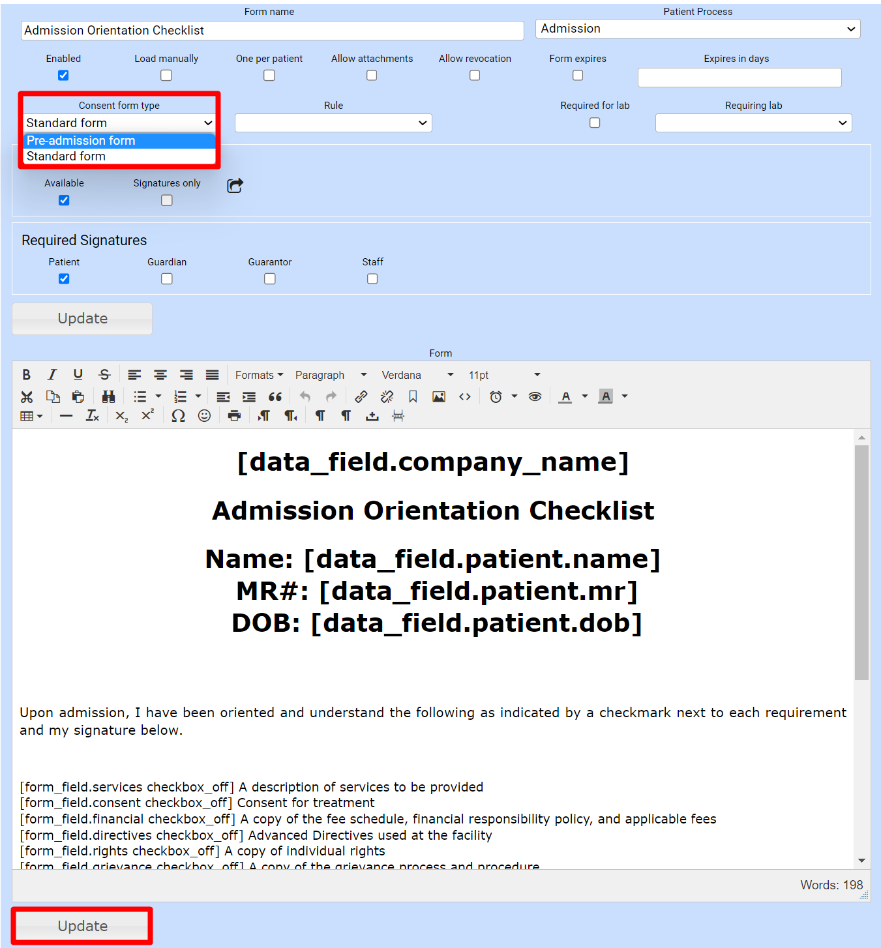The height and width of the screenshot is (948, 881).
Task: Click the Find and Replace icon
Action: coord(108,396)
